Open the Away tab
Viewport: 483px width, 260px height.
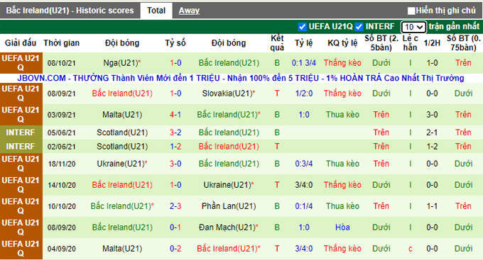click(x=189, y=11)
